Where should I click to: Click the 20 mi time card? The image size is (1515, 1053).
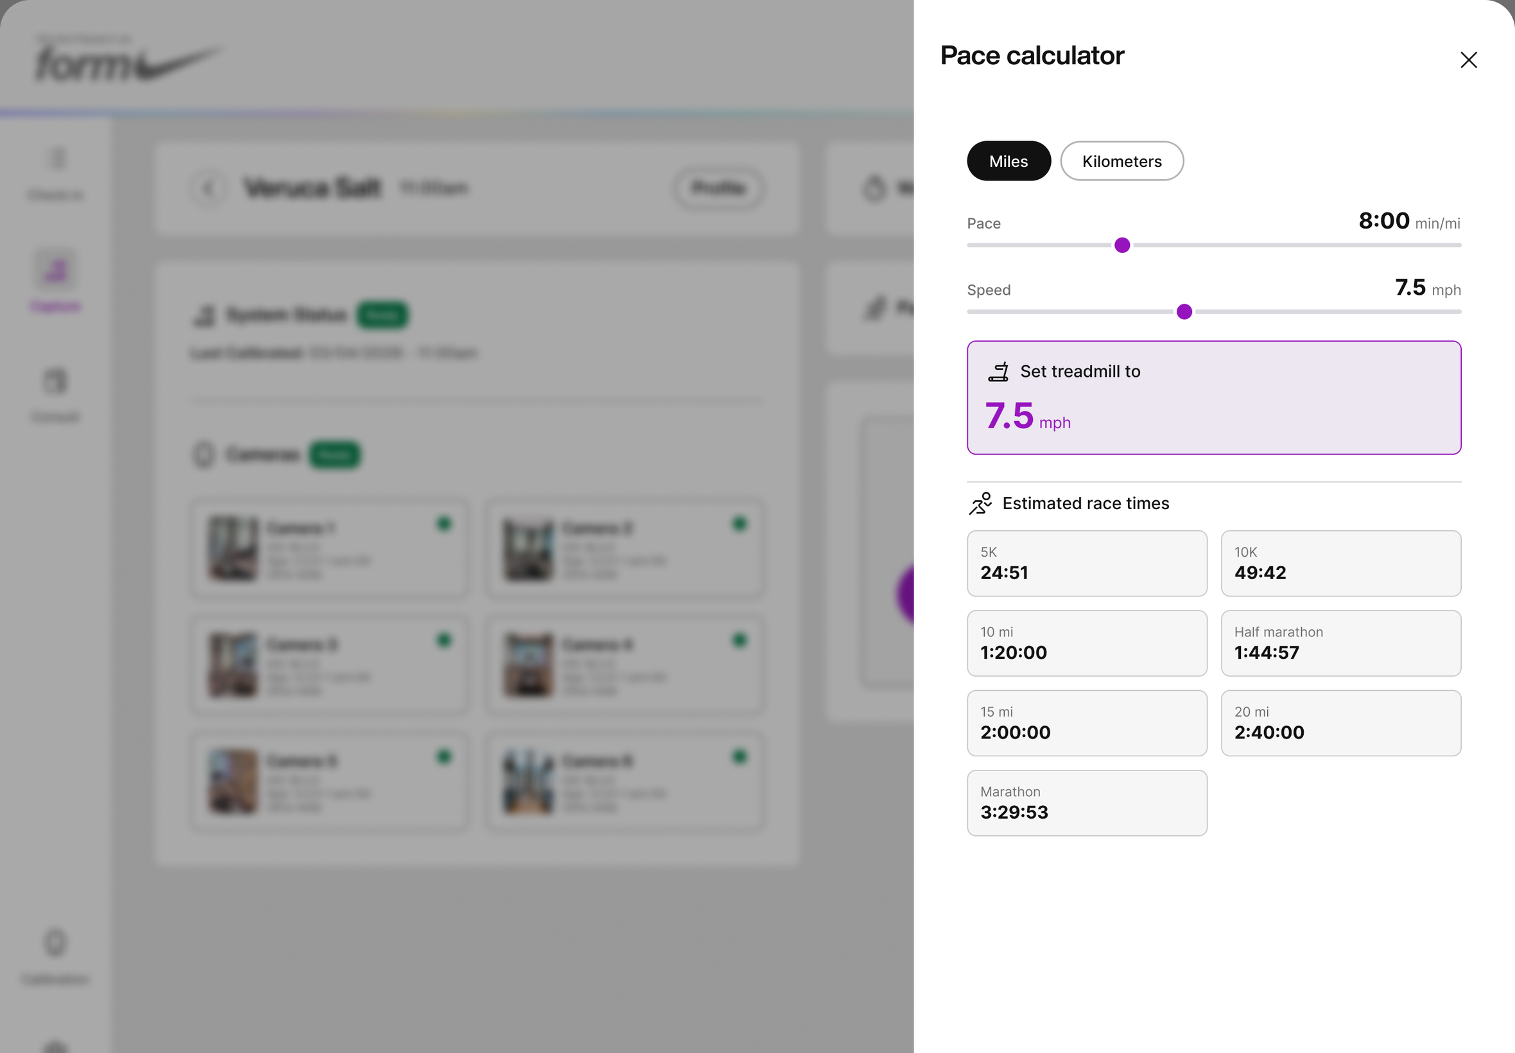coord(1341,723)
